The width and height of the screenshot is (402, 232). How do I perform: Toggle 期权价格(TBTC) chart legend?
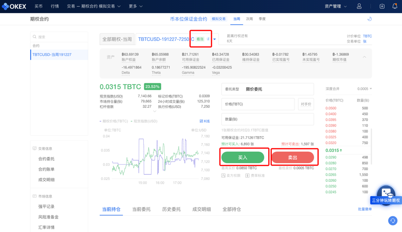(x=114, y=121)
